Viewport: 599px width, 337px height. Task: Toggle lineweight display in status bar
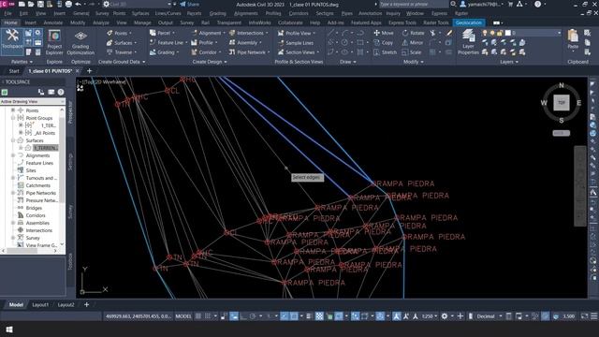[x=309, y=316]
